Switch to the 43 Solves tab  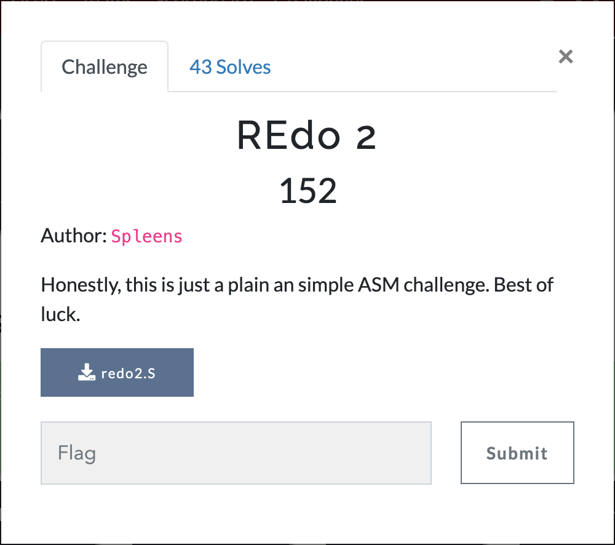[x=230, y=67]
